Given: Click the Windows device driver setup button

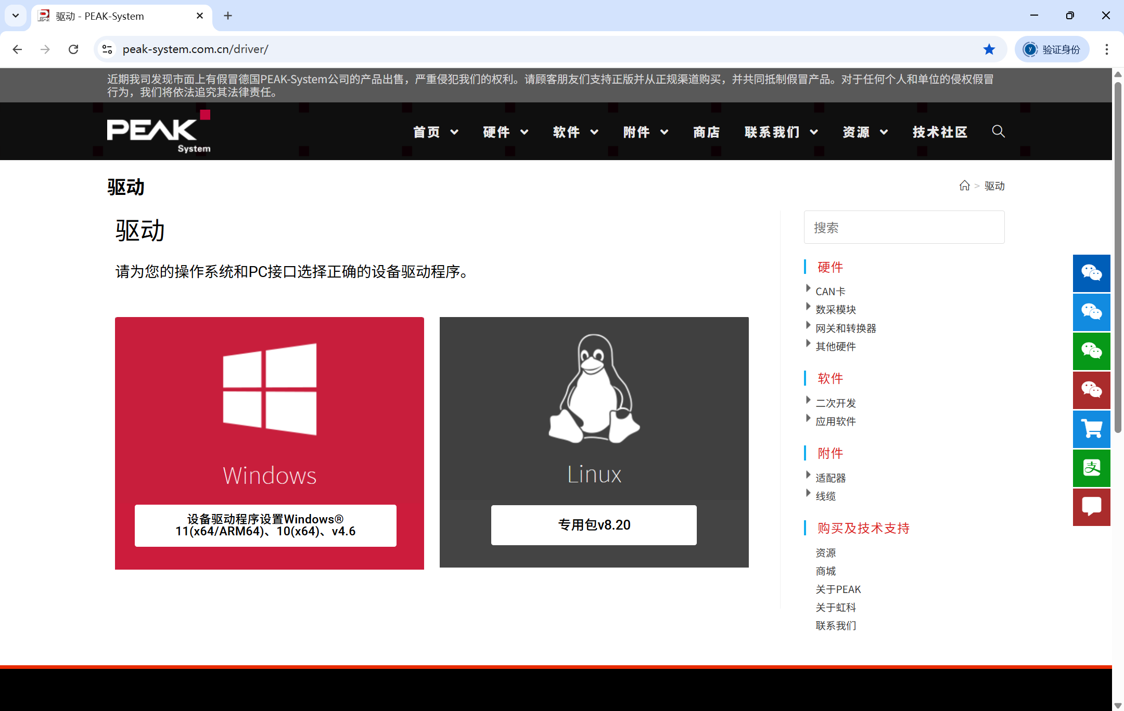Looking at the screenshot, I should (265, 525).
